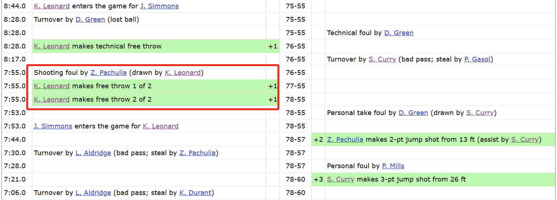Image resolution: width=557 pixels, height=200 pixels.
Task: Open Z. Pachulia link in the shooting foul row
Action: (x=108, y=73)
